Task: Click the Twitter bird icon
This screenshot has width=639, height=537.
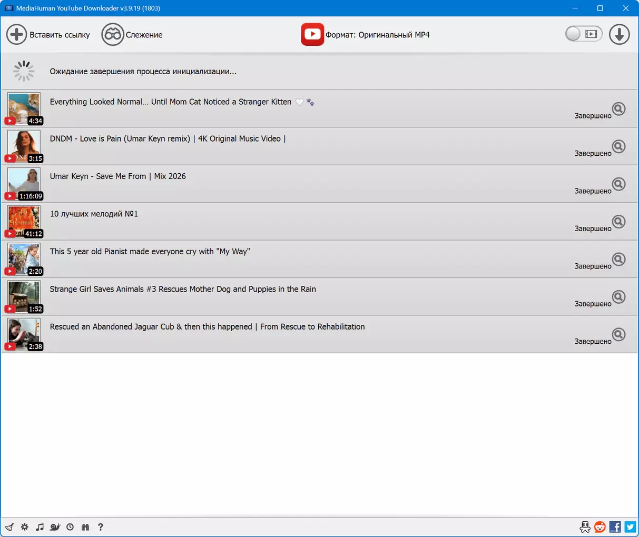Action: click(x=630, y=527)
